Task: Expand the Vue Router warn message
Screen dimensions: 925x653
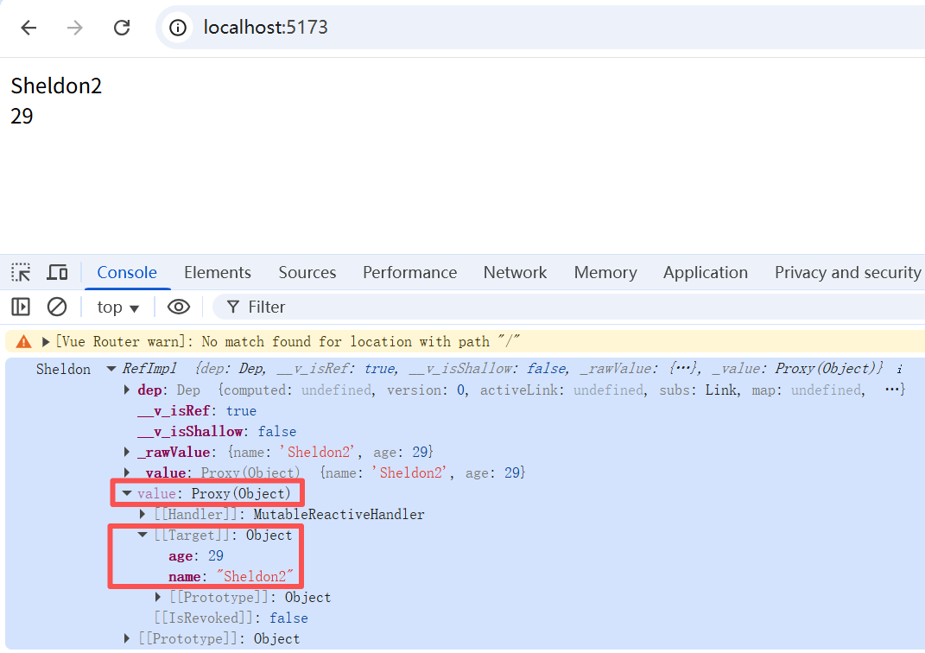Action: [x=46, y=341]
